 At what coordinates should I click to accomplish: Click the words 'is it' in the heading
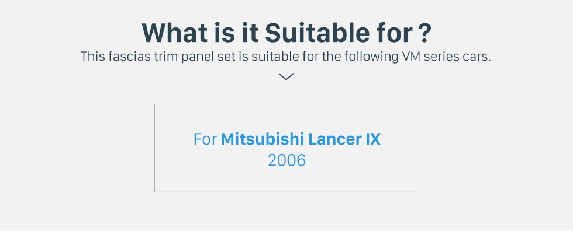(234, 33)
